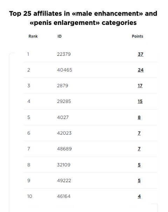This screenshot has height=212, width=168.
Task: Select the Top 25 affiliates heading
Action: 83,18
